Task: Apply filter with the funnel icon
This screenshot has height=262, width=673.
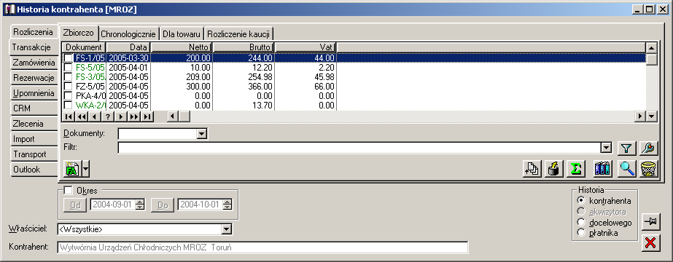Action: pos(626,148)
